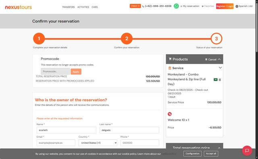Accept all cookies
The image size is (258, 159).
tap(211, 154)
